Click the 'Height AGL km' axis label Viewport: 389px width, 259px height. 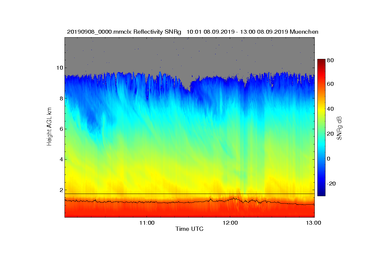point(49,127)
